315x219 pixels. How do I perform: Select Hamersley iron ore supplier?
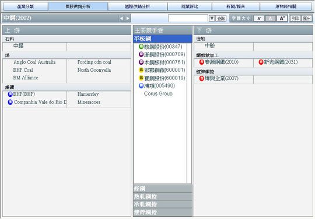pyautogui.click(x=88, y=94)
